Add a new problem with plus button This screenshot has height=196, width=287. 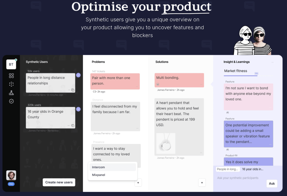pos(138,183)
